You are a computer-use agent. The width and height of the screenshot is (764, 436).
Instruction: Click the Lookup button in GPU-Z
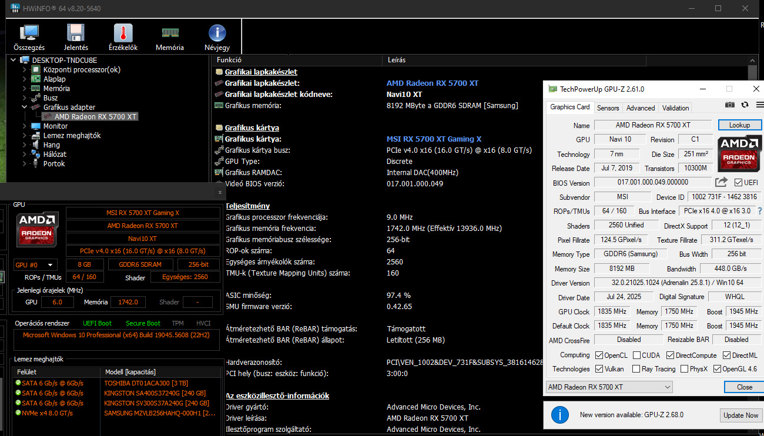click(739, 125)
